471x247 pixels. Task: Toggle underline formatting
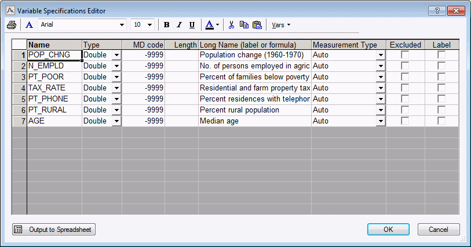tap(191, 25)
